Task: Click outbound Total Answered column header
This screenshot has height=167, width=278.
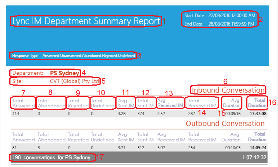Action: (x=23, y=137)
